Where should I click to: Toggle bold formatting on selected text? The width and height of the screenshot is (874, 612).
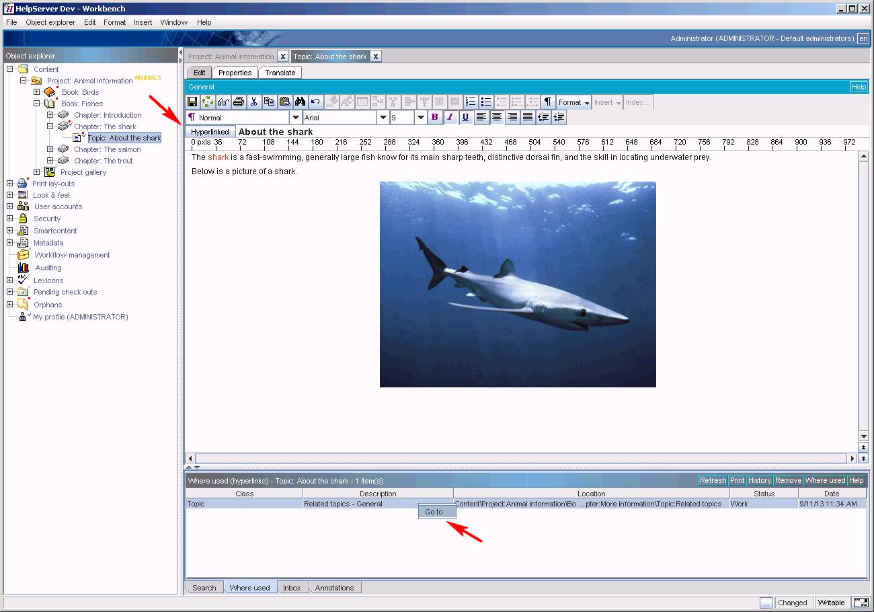point(434,116)
